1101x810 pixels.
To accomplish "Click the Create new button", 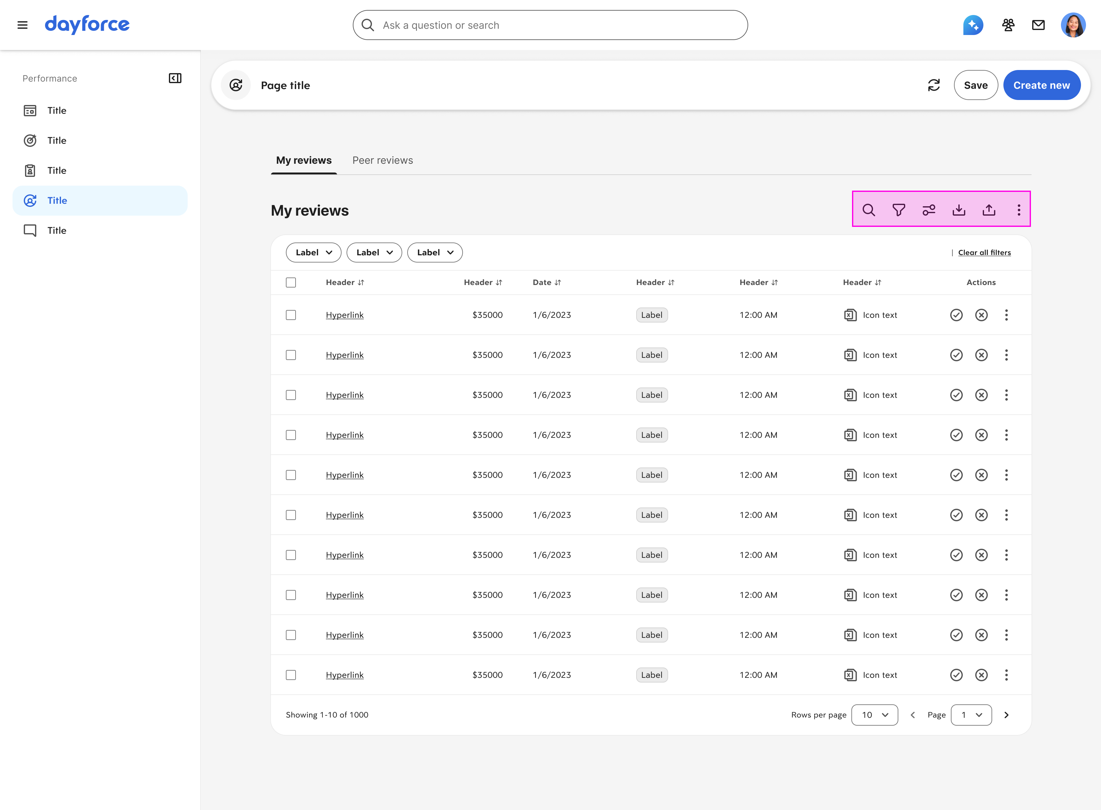I will pyautogui.click(x=1041, y=85).
